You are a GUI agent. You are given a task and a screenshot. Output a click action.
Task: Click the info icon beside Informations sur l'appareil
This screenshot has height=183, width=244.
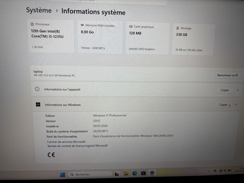tap(37, 89)
